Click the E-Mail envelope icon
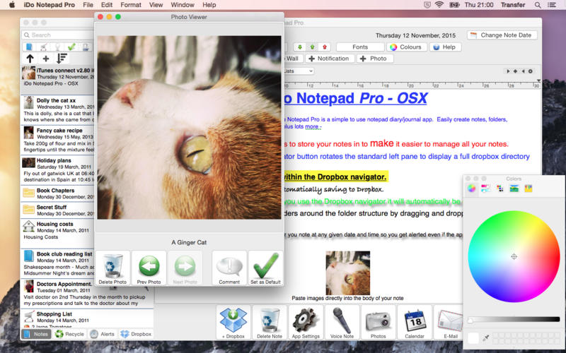This screenshot has height=353, width=566. [449, 322]
